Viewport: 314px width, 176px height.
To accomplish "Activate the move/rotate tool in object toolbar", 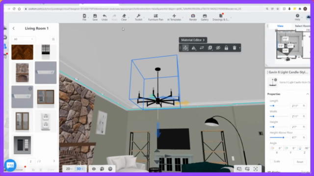I will (x=185, y=48).
